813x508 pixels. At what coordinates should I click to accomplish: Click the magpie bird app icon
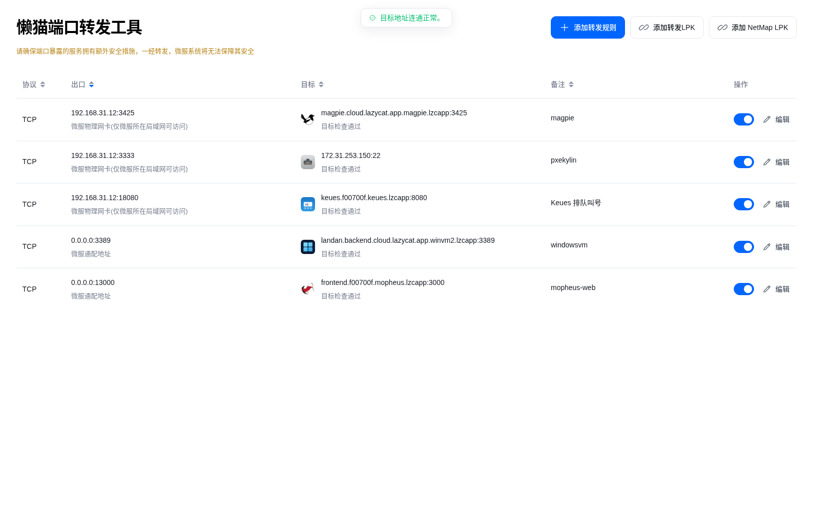point(308,119)
